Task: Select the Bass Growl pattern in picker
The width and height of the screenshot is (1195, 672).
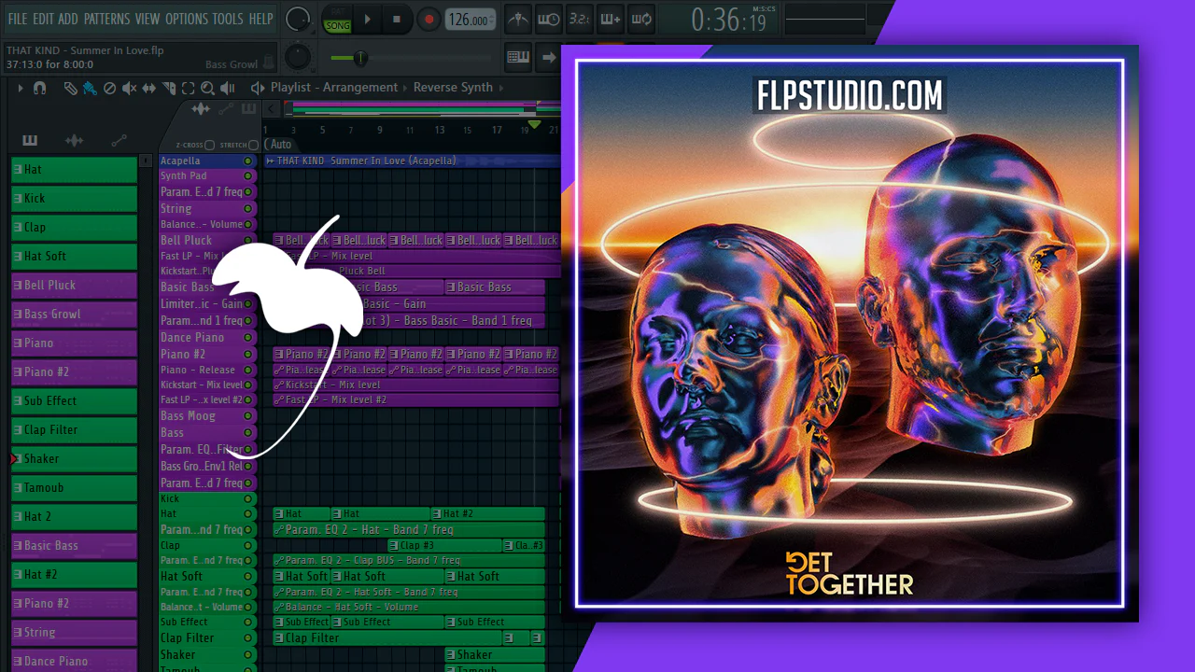Action: tap(74, 315)
